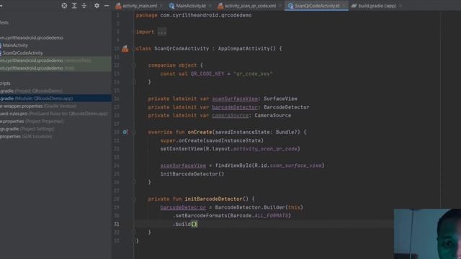The width and height of the screenshot is (461, 259).
Task: Open project panel settings gear
Action: point(97,6)
